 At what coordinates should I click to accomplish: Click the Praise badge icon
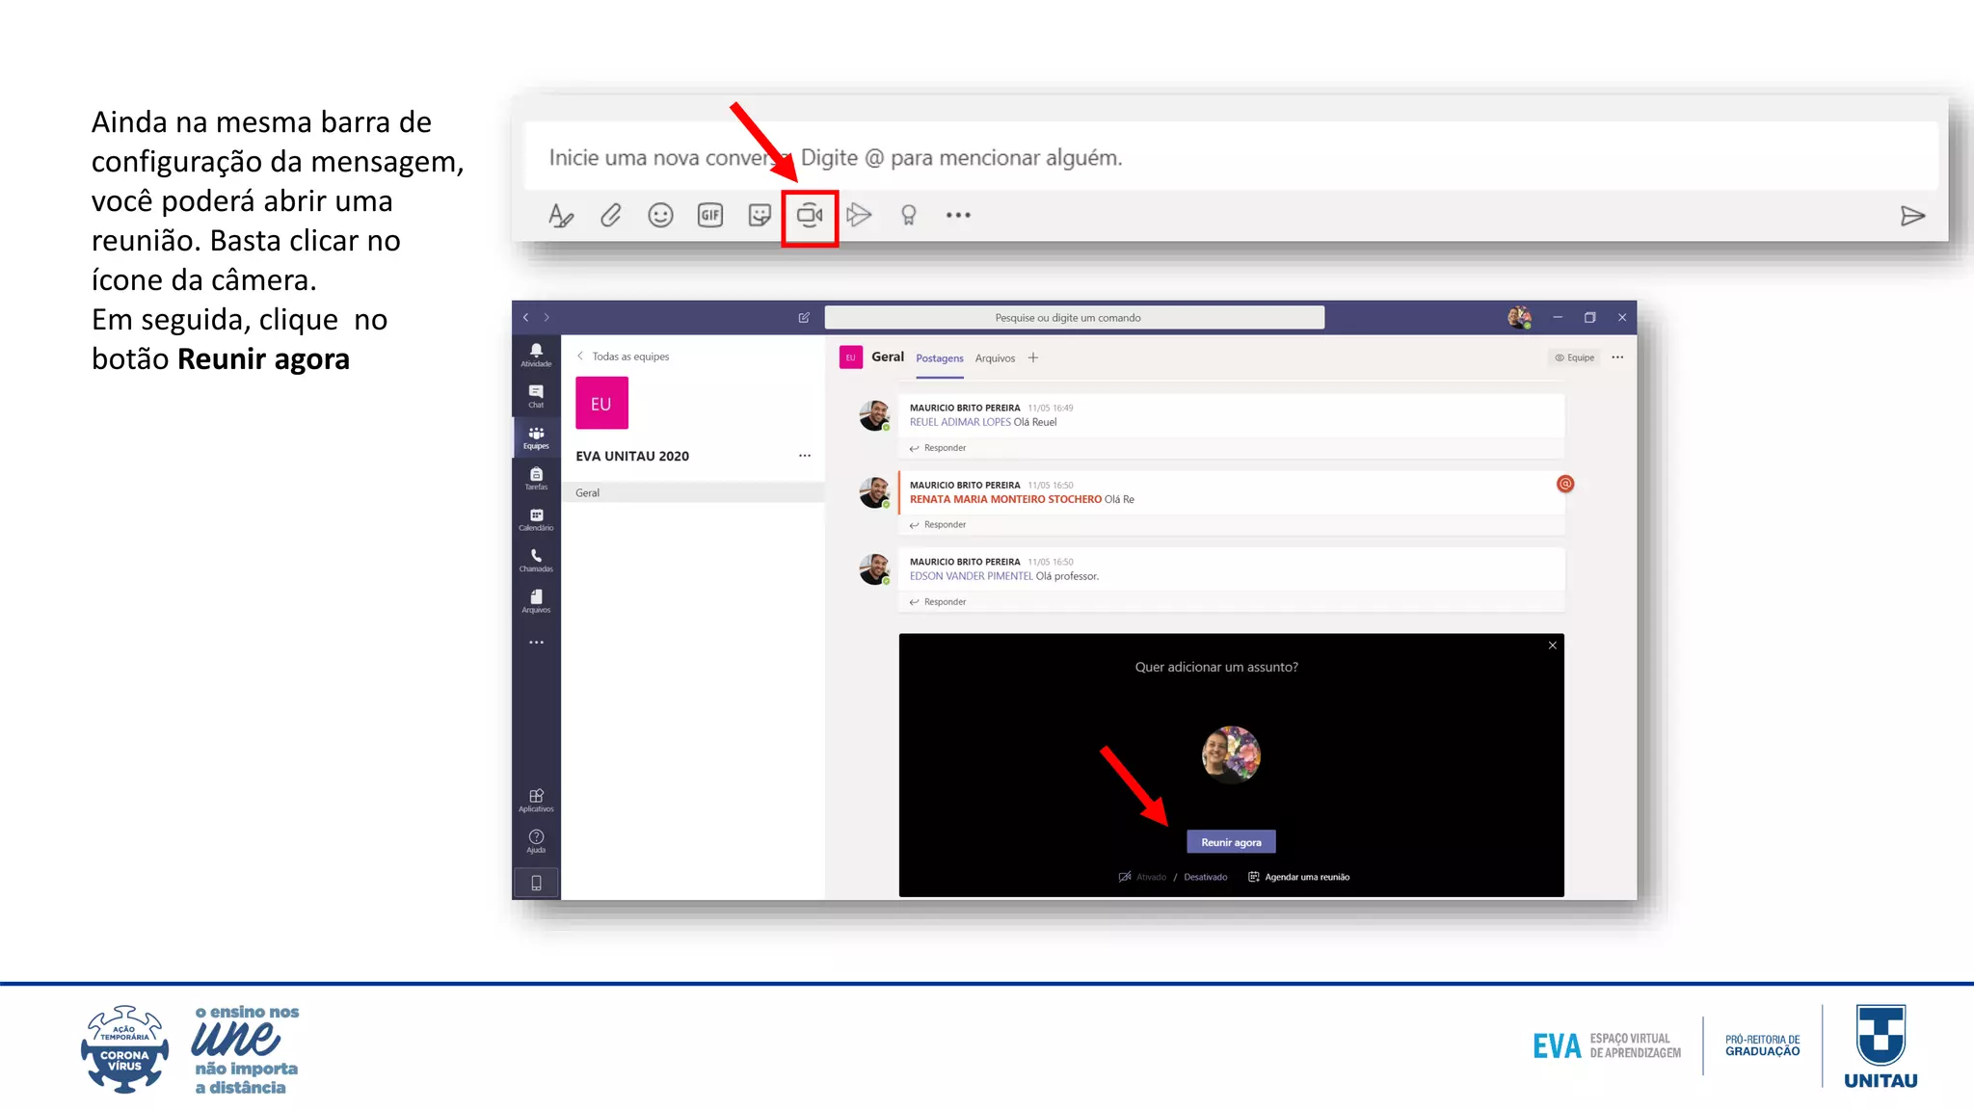click(908, 216)
